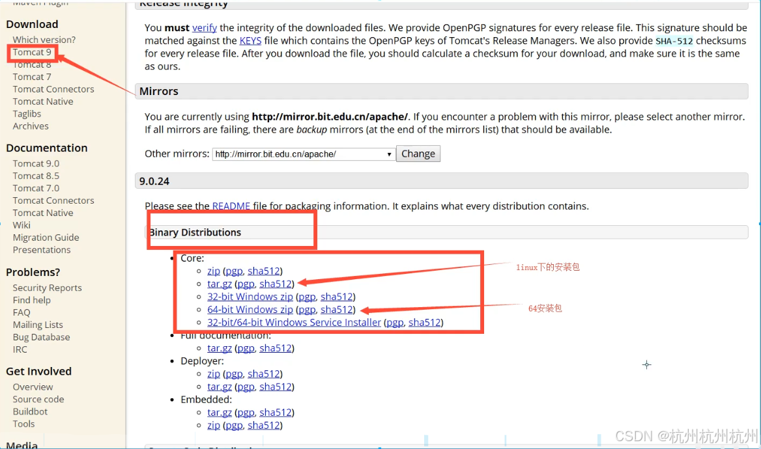Screen dimensions: 761x449
Task: Open the 'Which version?' sidebar link
Action: coord(44,40)
